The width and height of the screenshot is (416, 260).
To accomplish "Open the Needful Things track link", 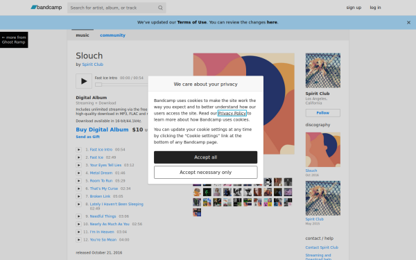I will (103, 216).
